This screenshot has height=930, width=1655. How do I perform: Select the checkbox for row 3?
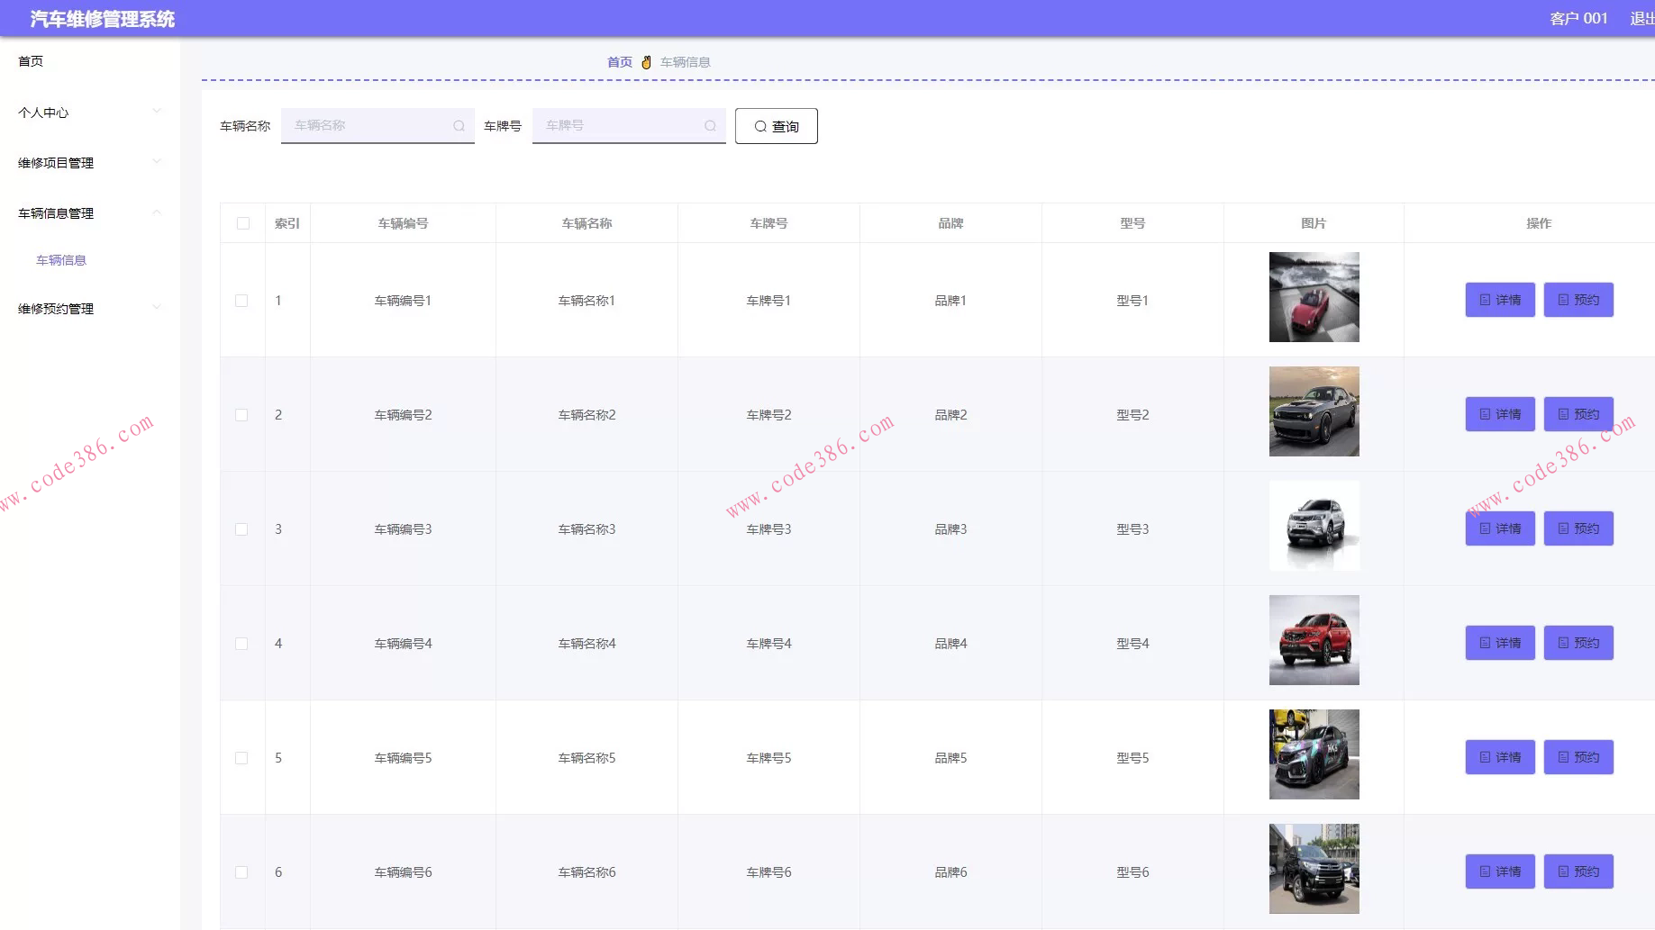point(241,529)
